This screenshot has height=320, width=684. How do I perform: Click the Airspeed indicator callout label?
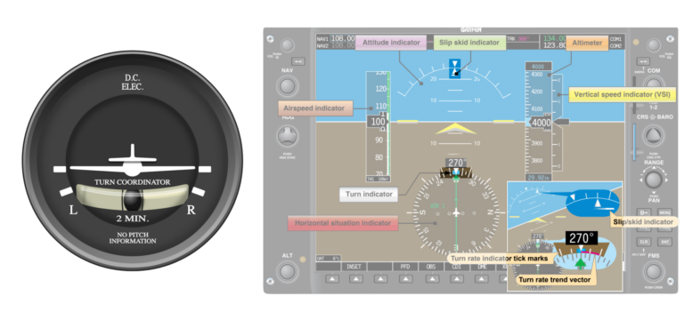315,108
